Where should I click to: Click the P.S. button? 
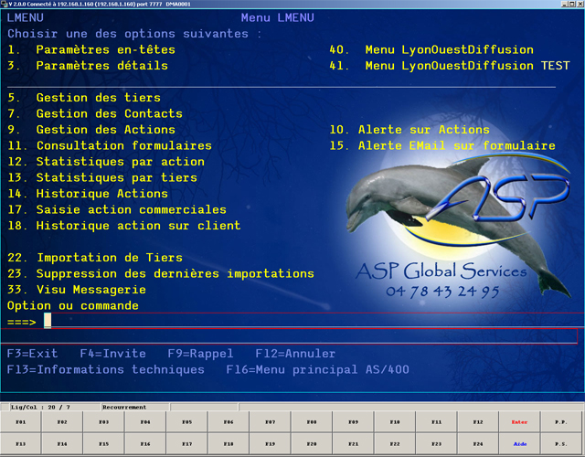point(561,444)
